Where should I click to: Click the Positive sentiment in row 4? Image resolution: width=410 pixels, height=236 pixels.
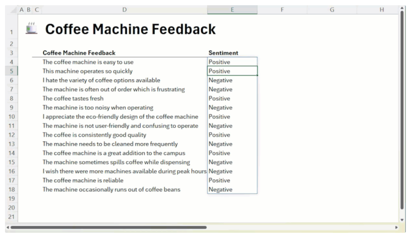pos(232,62)
